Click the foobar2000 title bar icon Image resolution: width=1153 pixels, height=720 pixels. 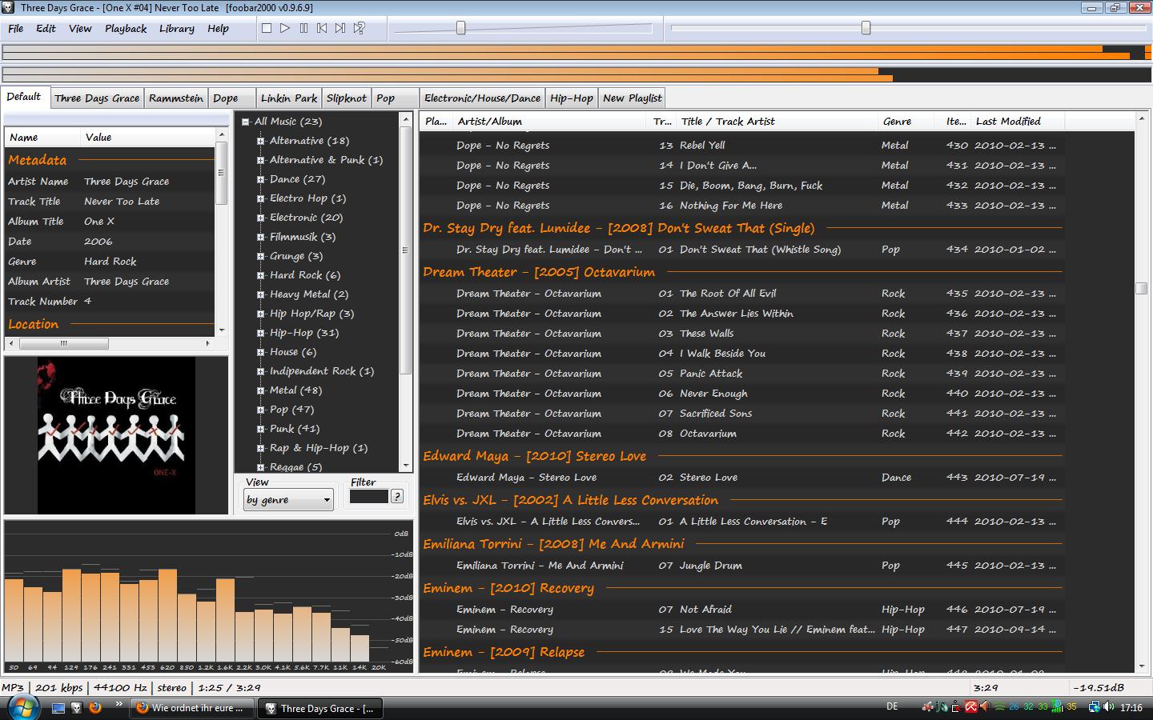[9, 8]
